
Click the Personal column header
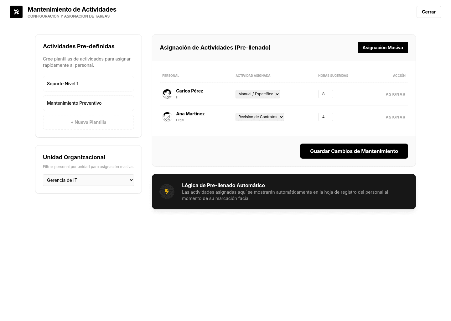pos(171,76)
